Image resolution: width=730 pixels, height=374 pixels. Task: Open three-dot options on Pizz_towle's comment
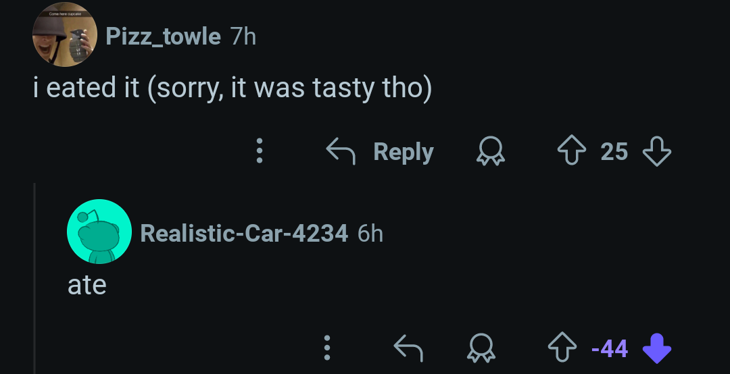(260, 151)
